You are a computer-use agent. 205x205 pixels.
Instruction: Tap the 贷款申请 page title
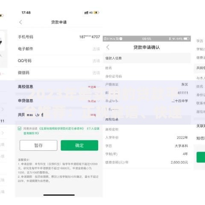pyautogui.click(x=59, y=22)
